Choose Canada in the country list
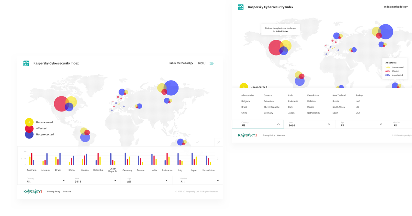 [268, 95]
